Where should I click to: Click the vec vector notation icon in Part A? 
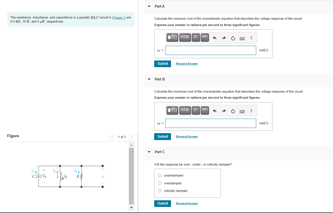click(204, 37)
